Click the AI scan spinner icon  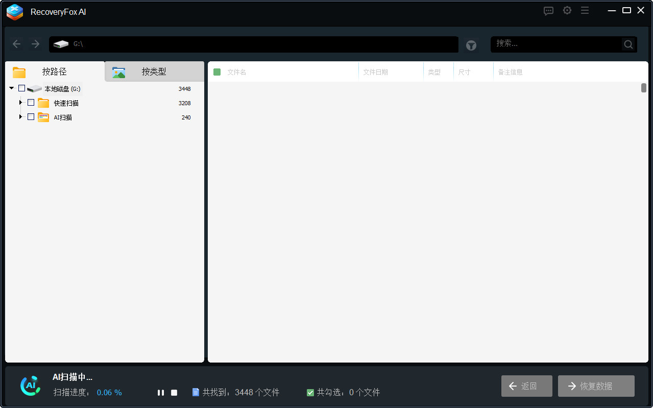coord(30,386)
